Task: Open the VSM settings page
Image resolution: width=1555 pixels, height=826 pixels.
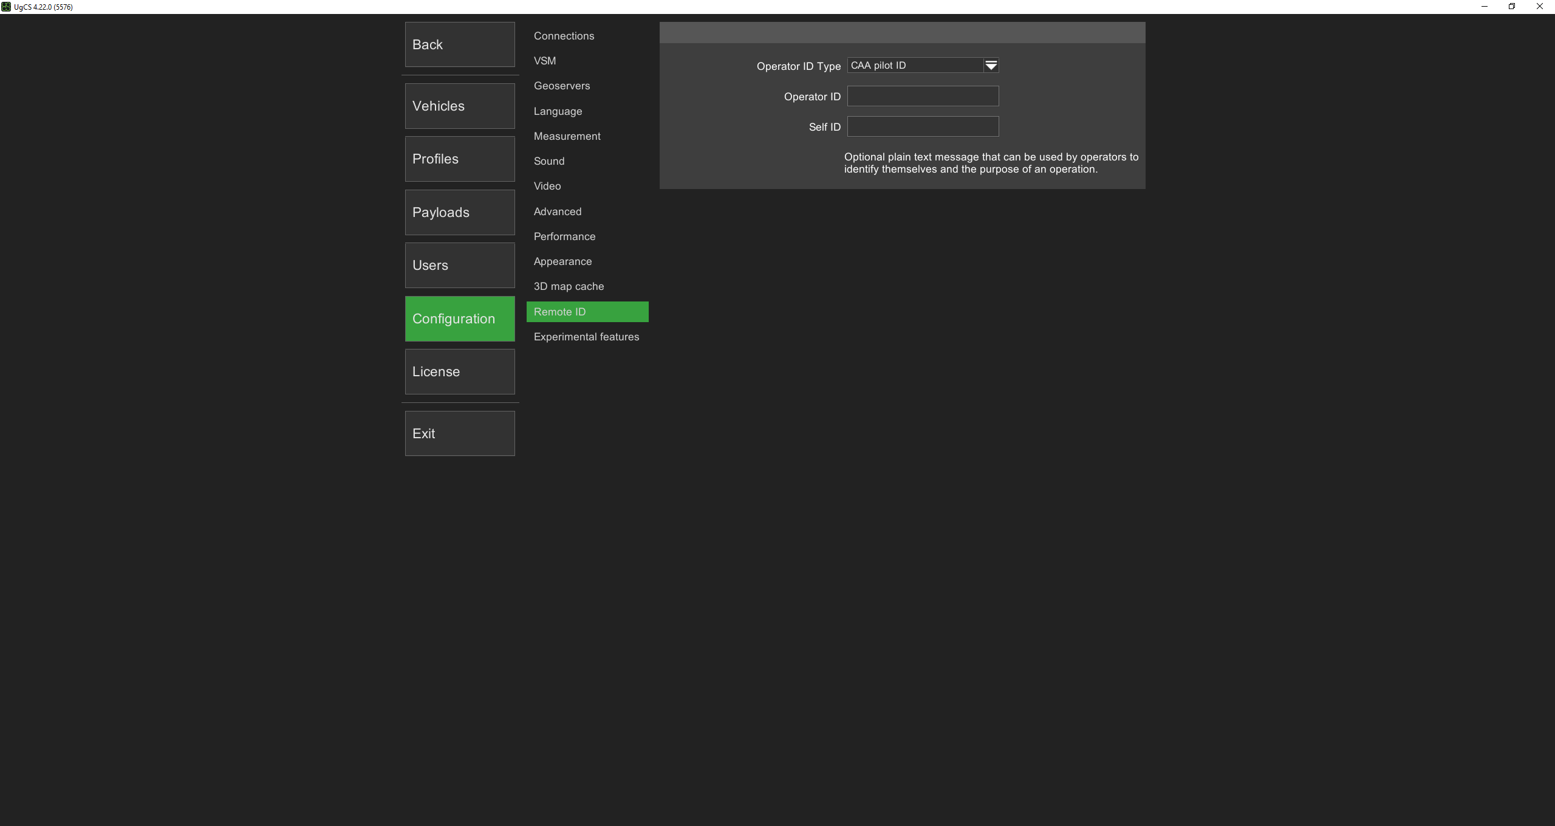Action: pyautogui.click(x=544, y=60)
